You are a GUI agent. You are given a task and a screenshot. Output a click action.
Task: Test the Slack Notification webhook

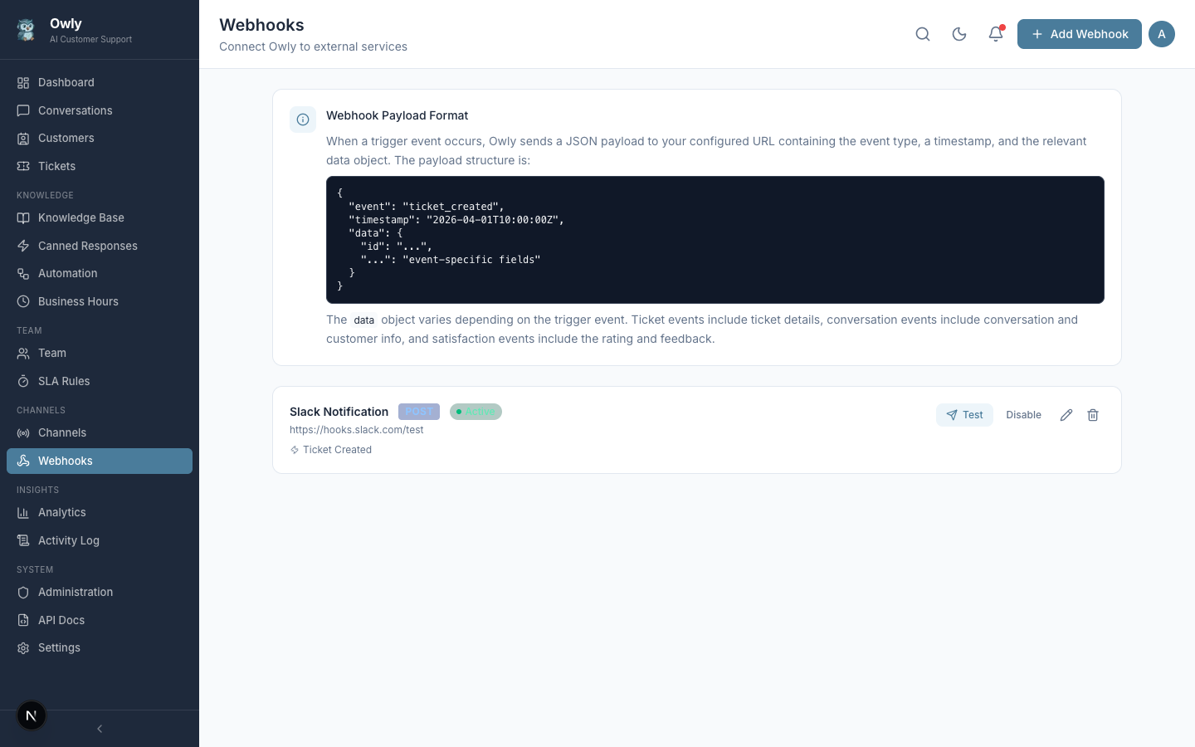coord(964,415)
